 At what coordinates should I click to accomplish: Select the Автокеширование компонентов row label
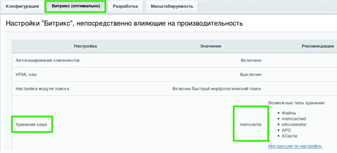point(47,60)
